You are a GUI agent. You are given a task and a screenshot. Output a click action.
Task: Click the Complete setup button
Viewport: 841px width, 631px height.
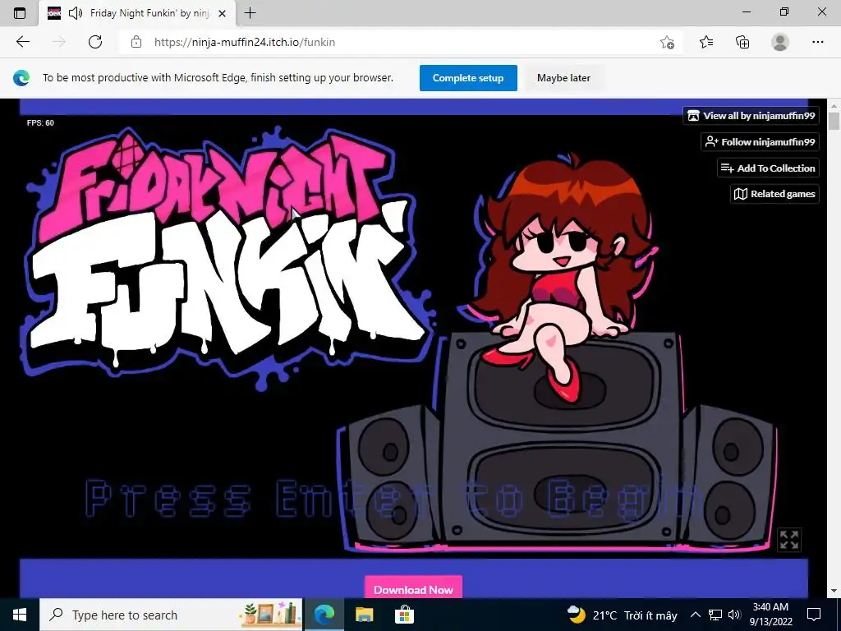coord(468,78)
